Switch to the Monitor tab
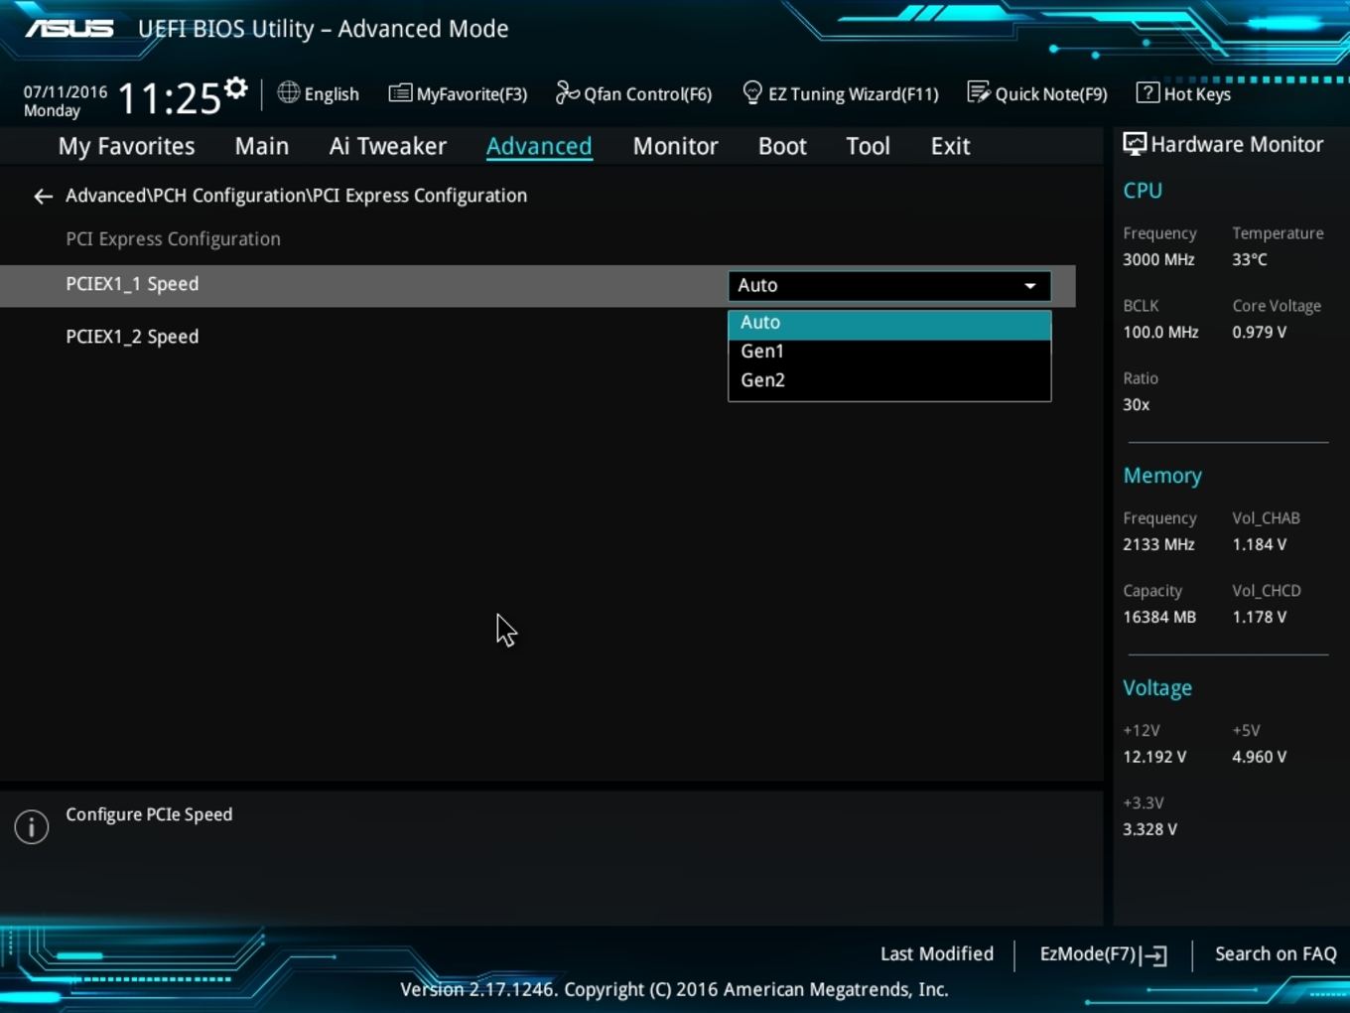1350x1013 pixels. click(675, 146)
